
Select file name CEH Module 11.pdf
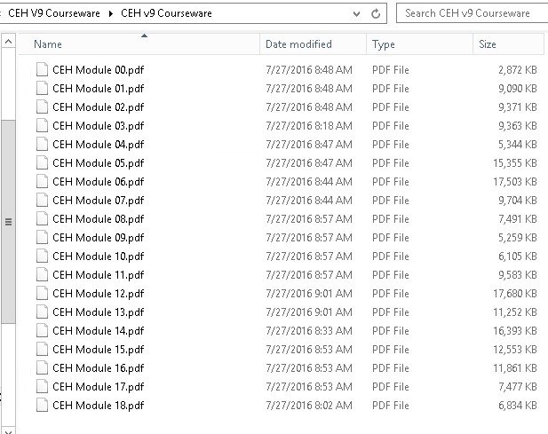coord(99,275)
